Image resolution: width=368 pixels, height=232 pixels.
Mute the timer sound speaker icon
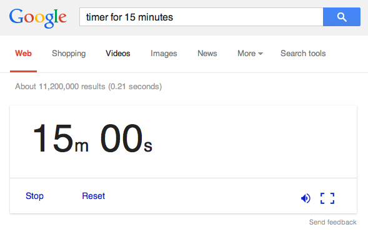pyautogui.click(x=306, y=198)
